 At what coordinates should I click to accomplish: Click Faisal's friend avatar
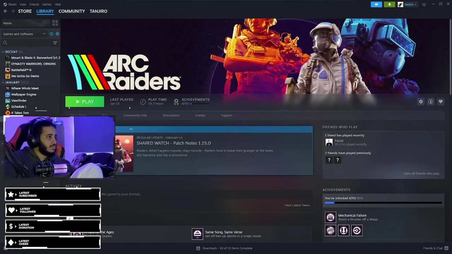tap(329, 143)
